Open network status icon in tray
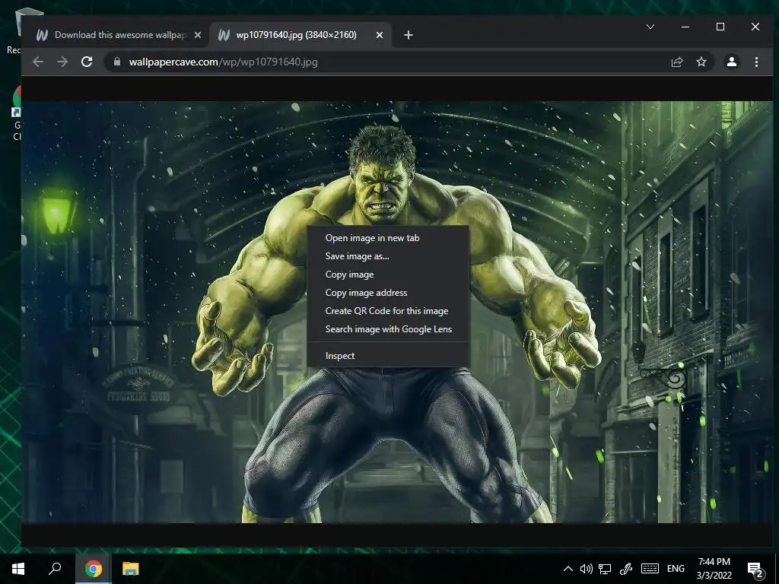The width and height of the screenshot is (779, 584). pos(605,569)
